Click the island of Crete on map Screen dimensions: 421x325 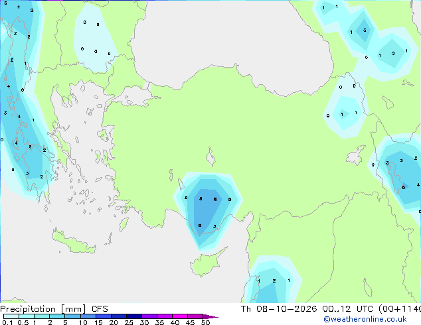(x=74, y=243)
